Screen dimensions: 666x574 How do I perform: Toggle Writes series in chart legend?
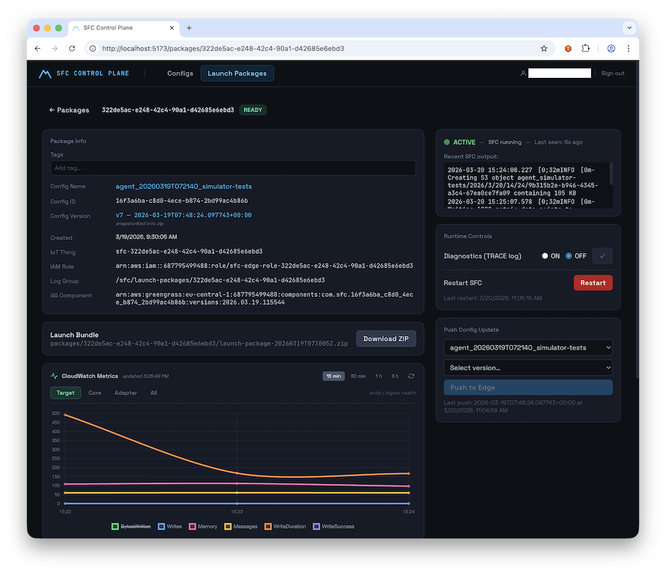click(170, 527)
